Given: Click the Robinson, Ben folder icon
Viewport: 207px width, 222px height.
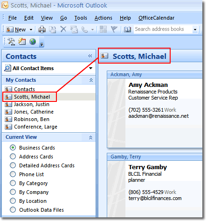Looking at the screenshot, I should tap(8, 119).
